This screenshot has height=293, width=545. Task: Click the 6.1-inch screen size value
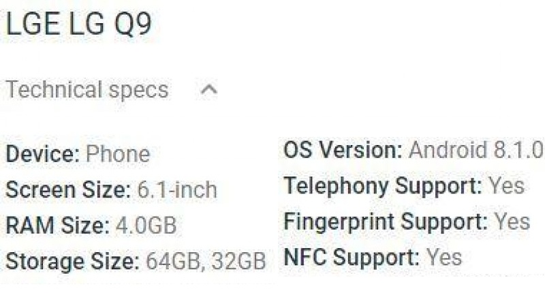click(176, 189)
